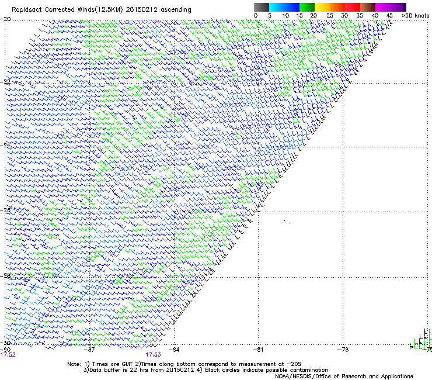This screenshot has width=432, height=380.
Task: Click the cyan-to-blue 5-15 knots legend swatch
Action: coord(284,7)
